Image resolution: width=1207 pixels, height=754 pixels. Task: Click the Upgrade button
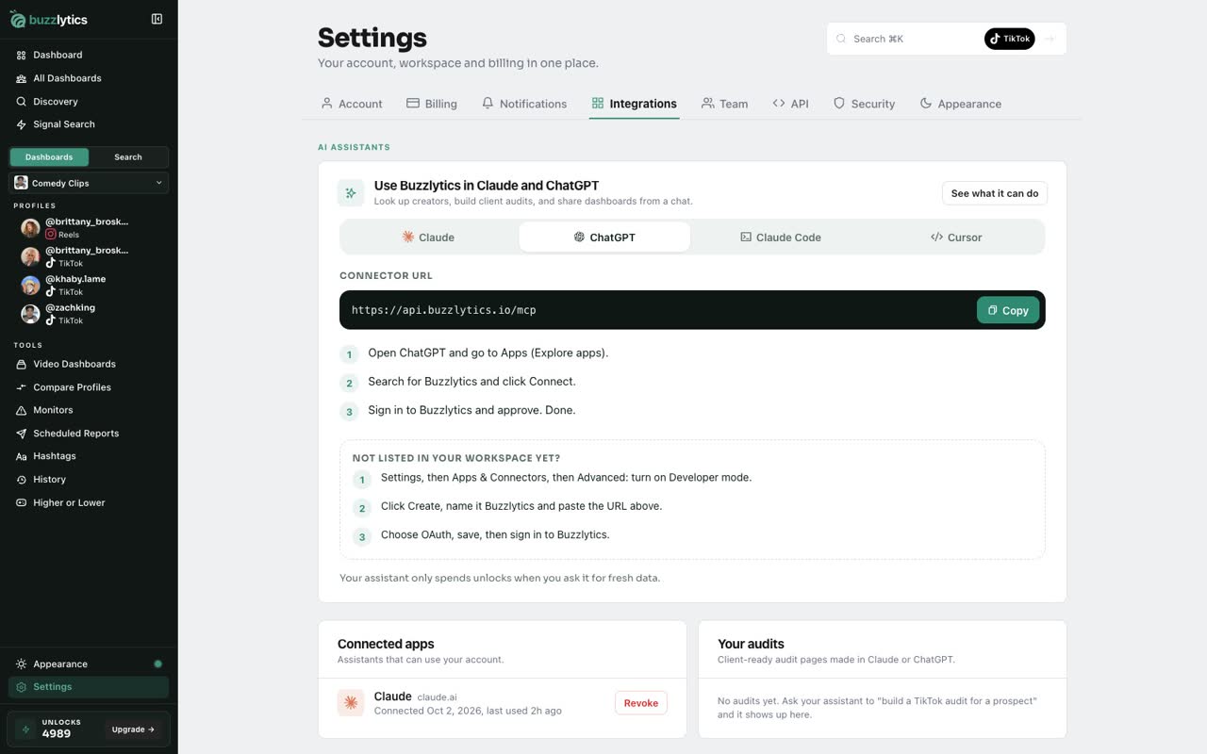[x=133, y=729]
